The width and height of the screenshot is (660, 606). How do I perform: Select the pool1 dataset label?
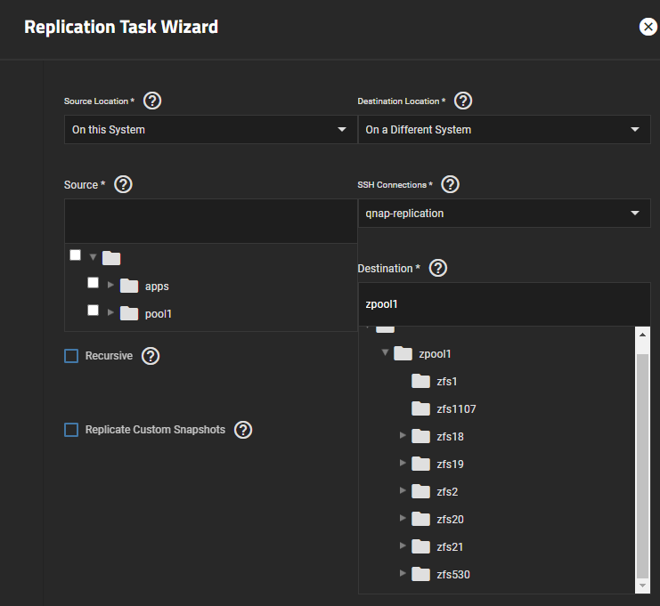click(159, 314)
